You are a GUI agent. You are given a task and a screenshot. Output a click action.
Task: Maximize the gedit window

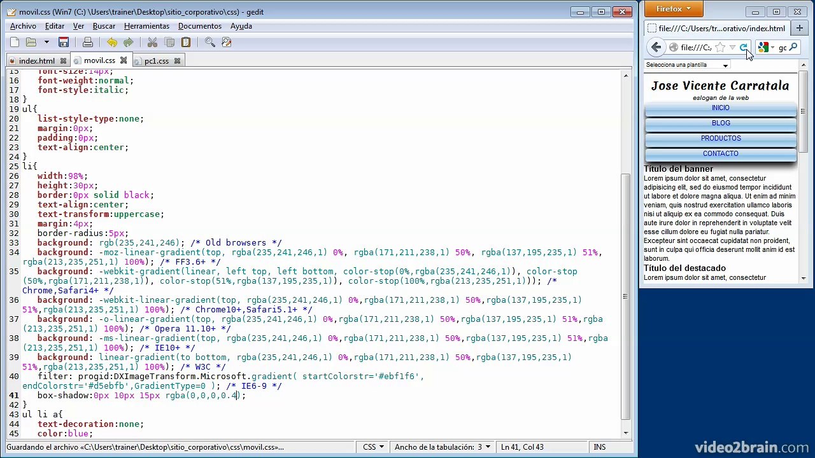[x=601, y=12]
